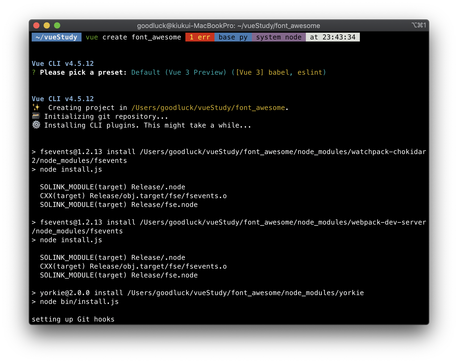Click '2/node_modules/fsevents' wrapped line
Image resolution: width=458 pixels, height=363 pixels.
click(79, 160)
